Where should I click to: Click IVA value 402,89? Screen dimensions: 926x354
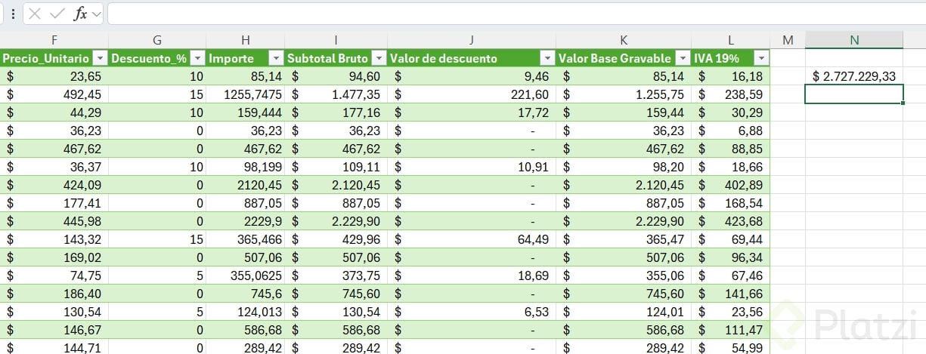click(x=744, y=185)
